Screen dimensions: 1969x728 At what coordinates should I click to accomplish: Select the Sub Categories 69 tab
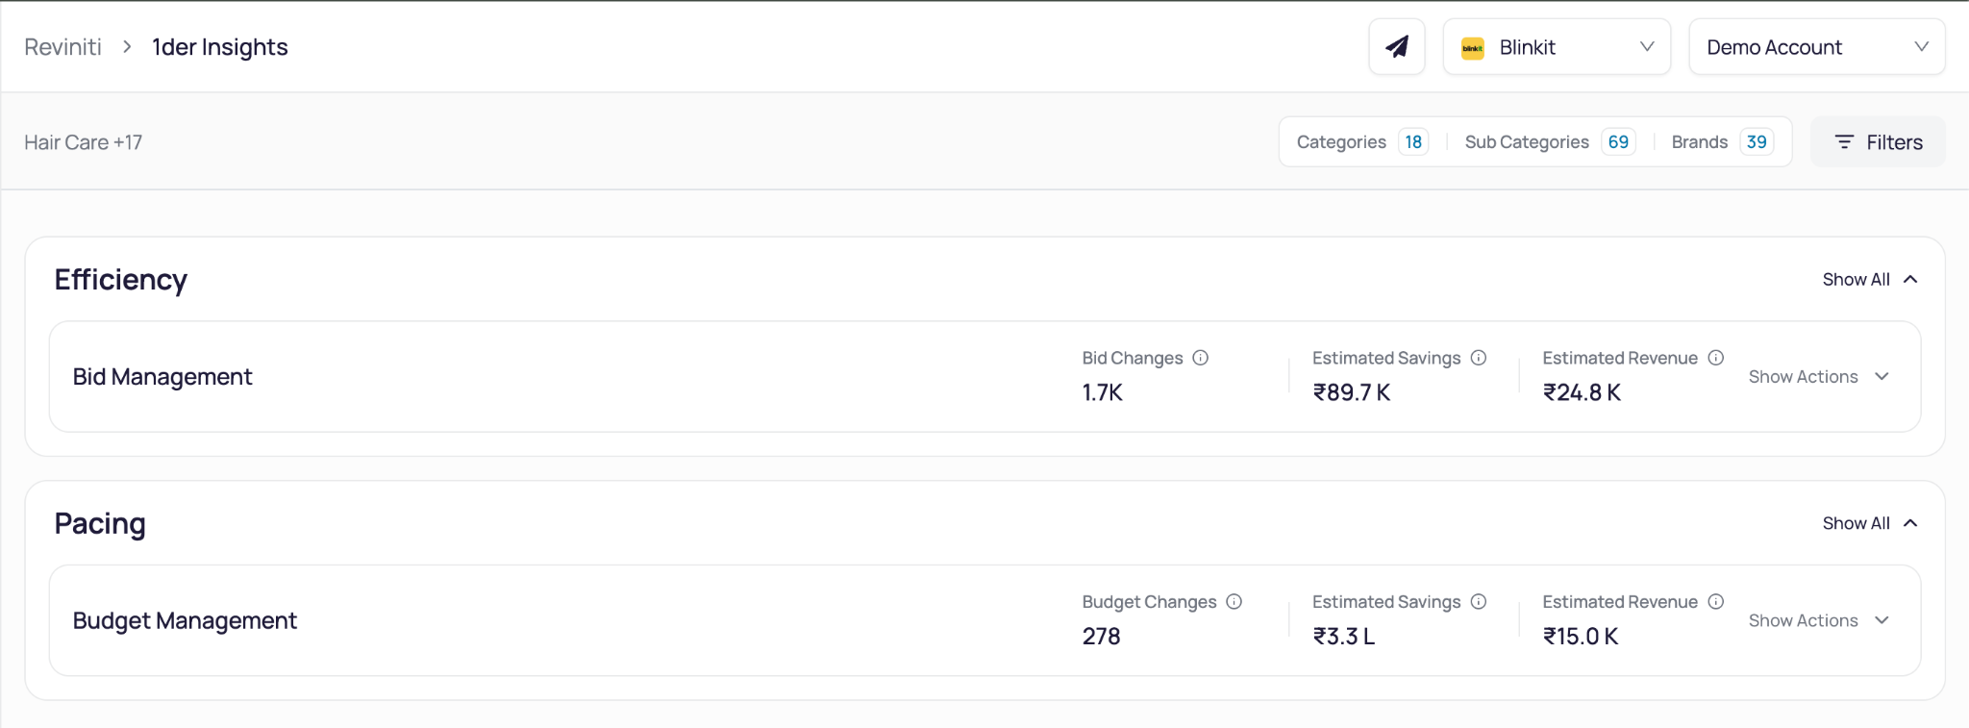1550,142
